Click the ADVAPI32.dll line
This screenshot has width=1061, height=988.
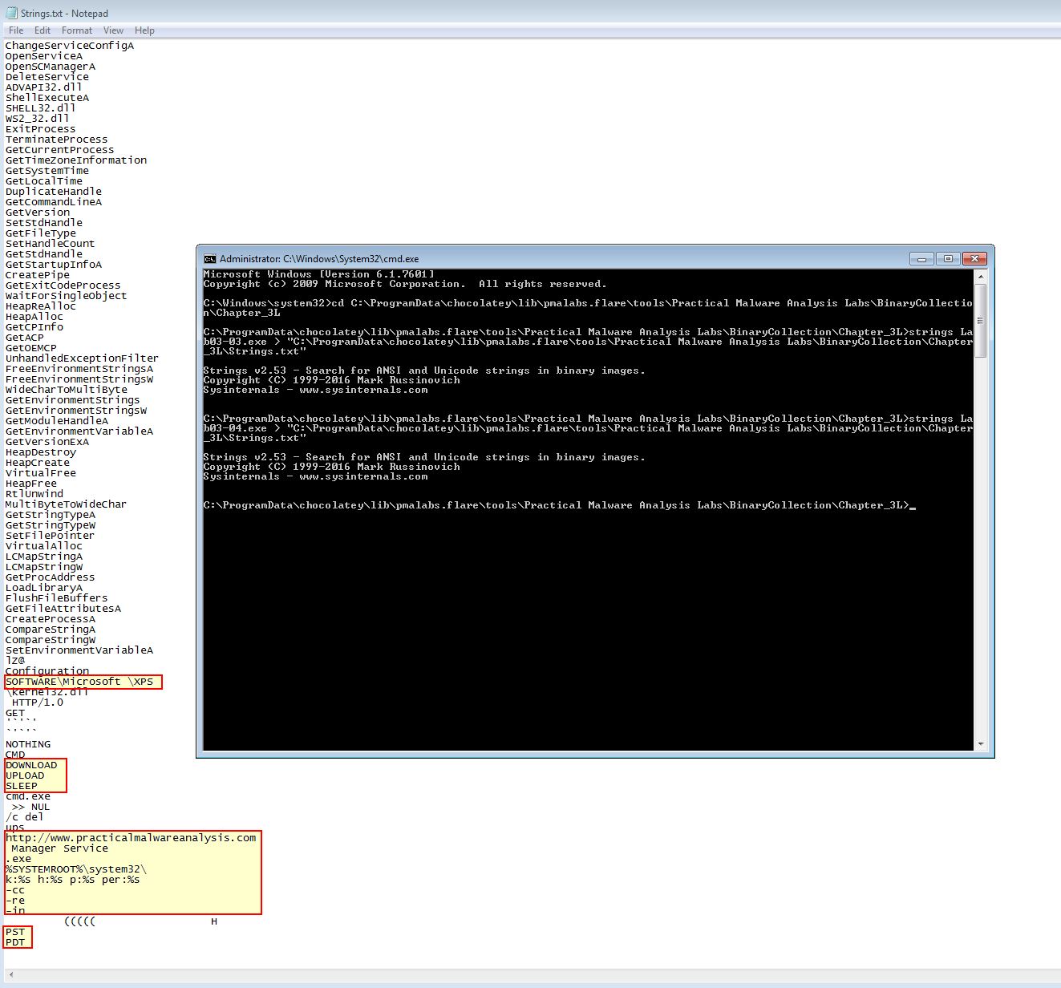44,87
